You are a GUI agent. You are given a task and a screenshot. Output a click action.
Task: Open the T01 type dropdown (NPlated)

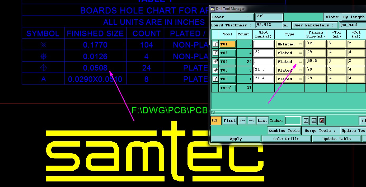pos(290,44)
